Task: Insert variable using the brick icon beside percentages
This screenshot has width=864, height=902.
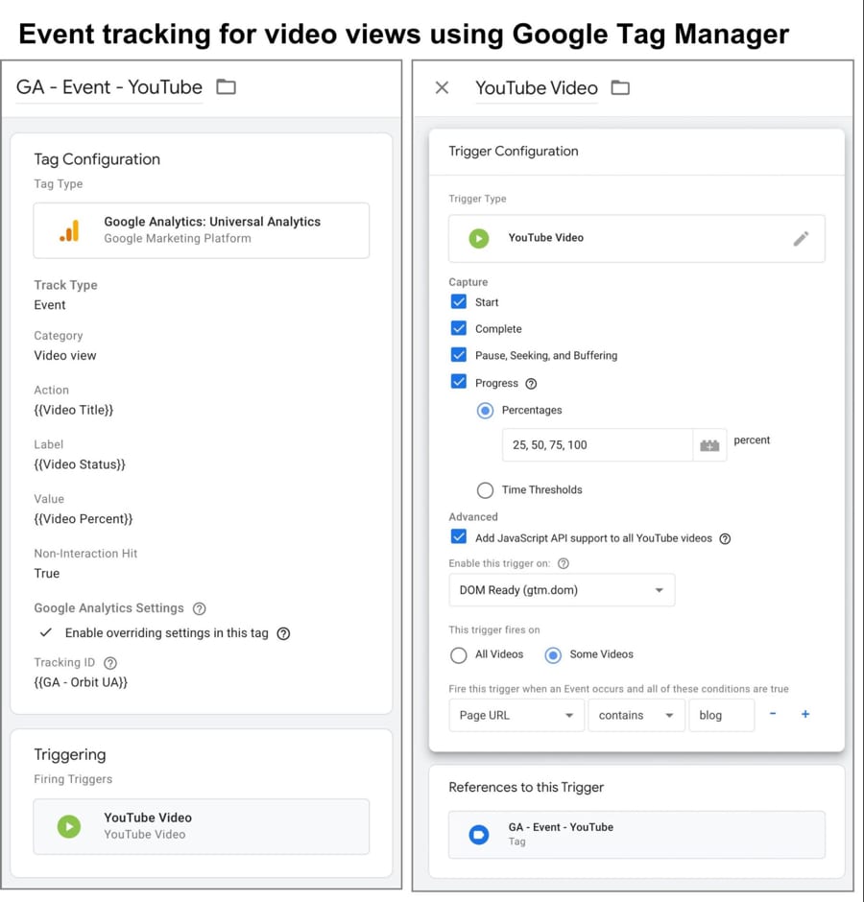Action: [x=709, y=445]
